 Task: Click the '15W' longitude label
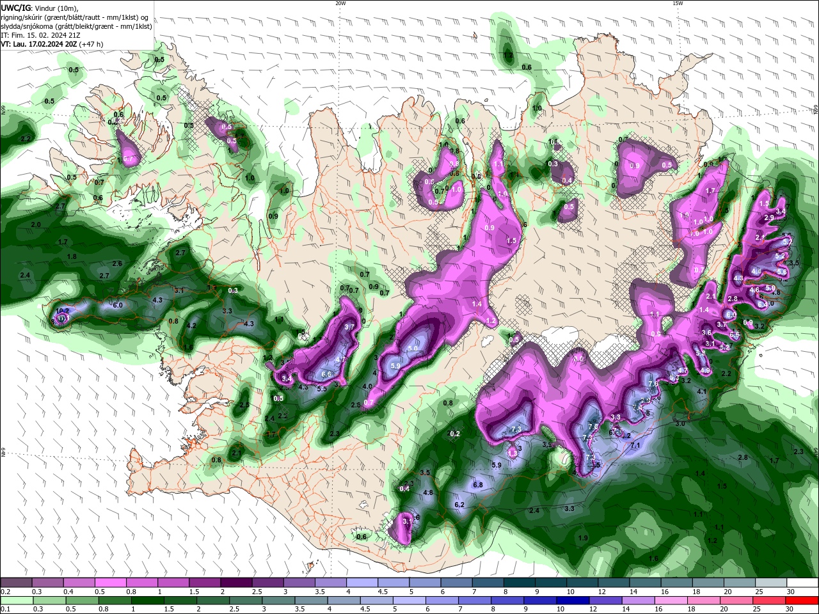point(678,3)
